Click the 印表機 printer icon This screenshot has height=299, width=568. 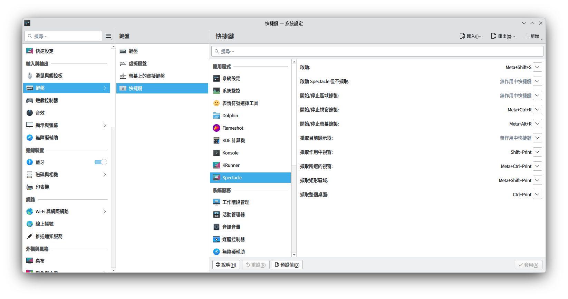[30, 187]
